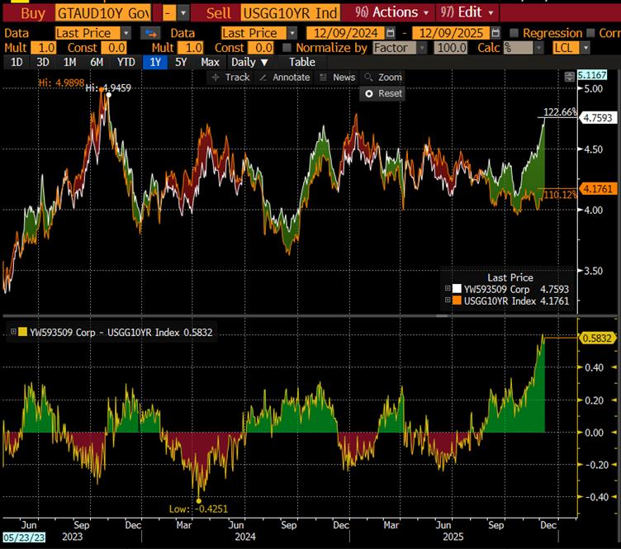
Task: Click the swap securities arrows icon
Action: coord(151,33)
